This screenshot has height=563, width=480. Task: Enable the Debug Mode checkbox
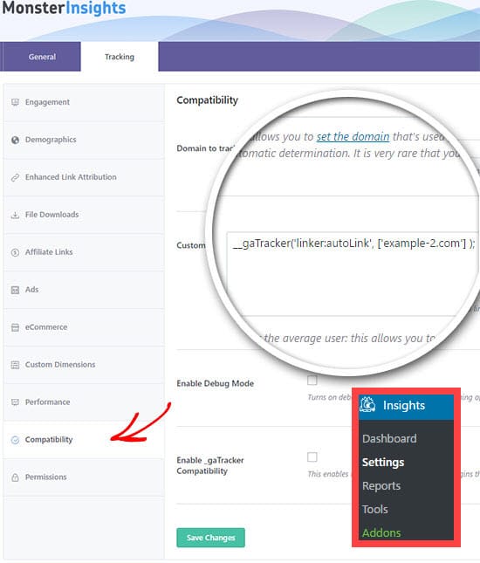click(x=312, y=381)
